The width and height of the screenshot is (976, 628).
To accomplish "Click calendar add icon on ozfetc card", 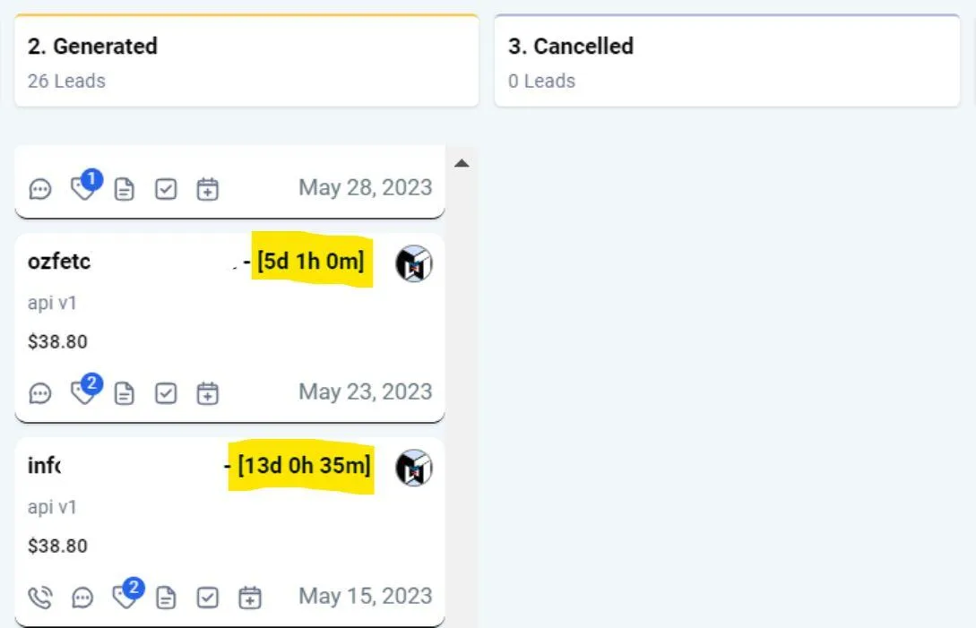I will pos(207,393).
